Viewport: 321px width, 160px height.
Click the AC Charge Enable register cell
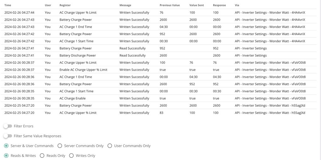coord(72,99)
